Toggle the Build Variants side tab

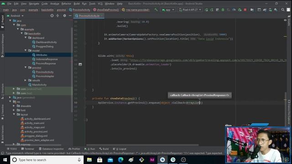[2, 134]
